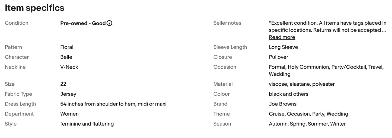Click the Women department value
This screenshot has height=138, width=392.
pos(69,114)
